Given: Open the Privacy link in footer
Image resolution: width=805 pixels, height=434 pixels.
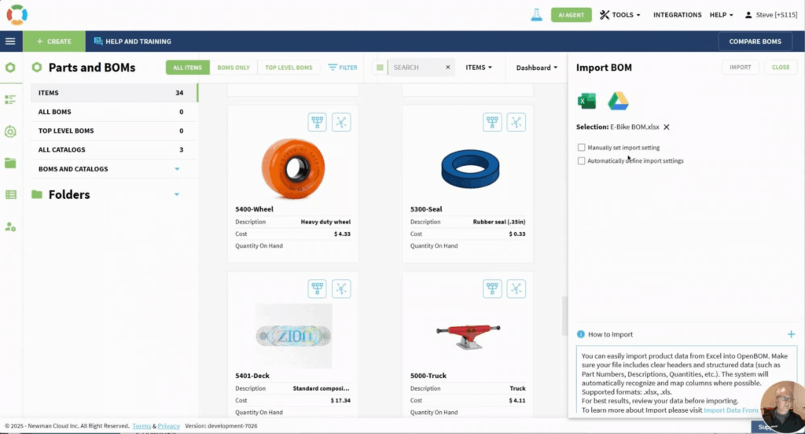Looking at the screenshot, I should click(x=168, y=426).
